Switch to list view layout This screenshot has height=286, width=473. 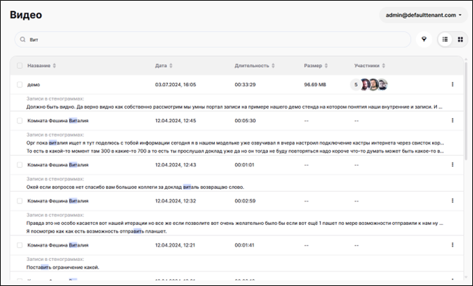[x=445, y=40]
